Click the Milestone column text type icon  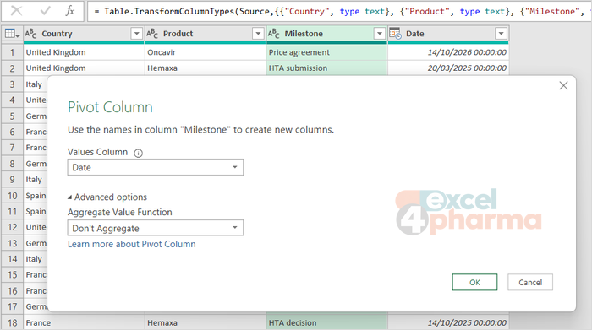pos(274,34)
